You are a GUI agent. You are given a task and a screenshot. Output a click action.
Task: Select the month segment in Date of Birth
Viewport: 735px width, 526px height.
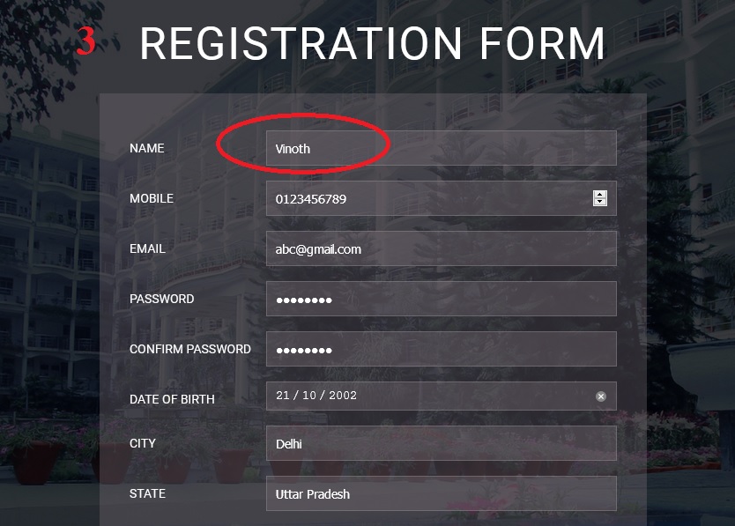(308, 396)
